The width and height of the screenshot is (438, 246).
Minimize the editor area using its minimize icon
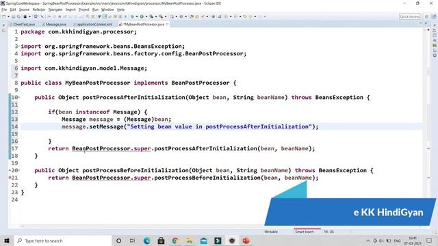(421, 23)
